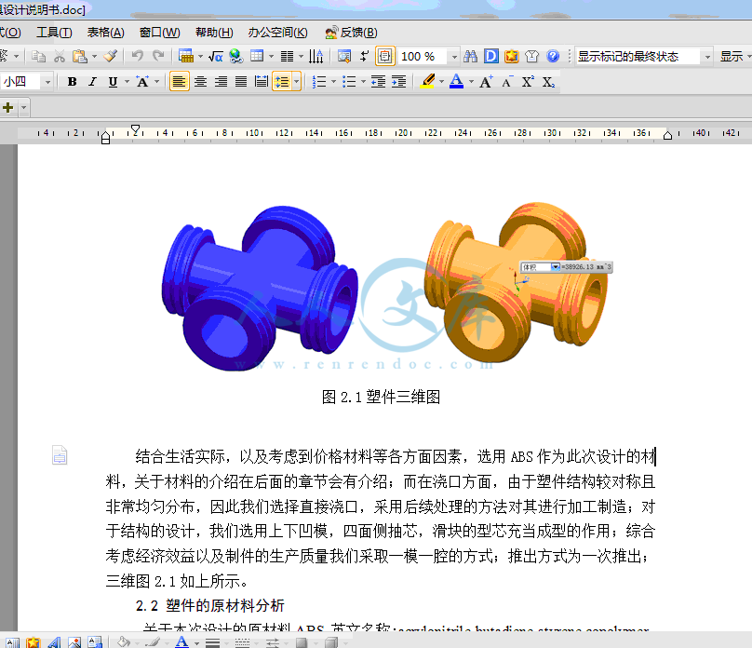Image resolution: width=752 pixels, height=648 pixels.
Task: Click the heading 2.2 塑件的原材料分析
Action: click(x=210, y=605)
